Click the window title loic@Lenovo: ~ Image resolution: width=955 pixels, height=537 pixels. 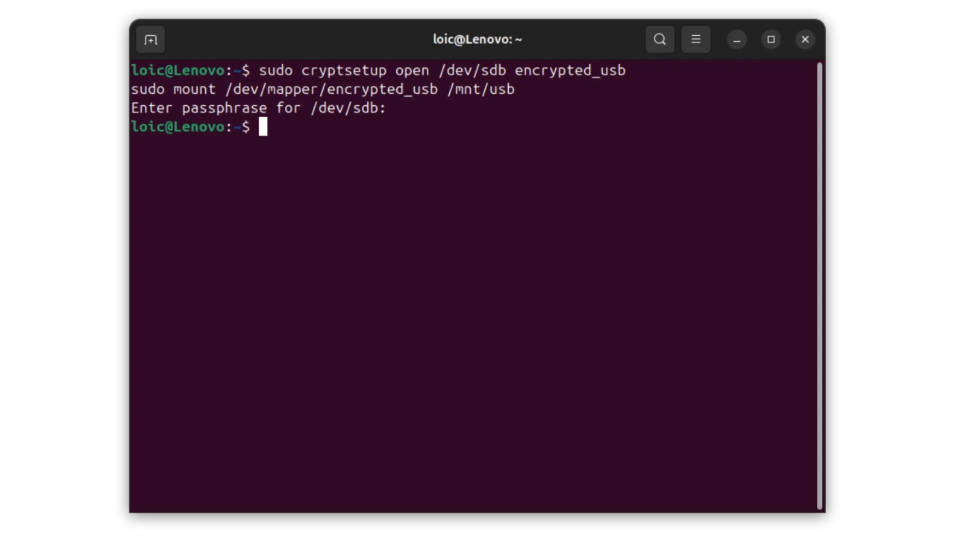click(477, 40)
